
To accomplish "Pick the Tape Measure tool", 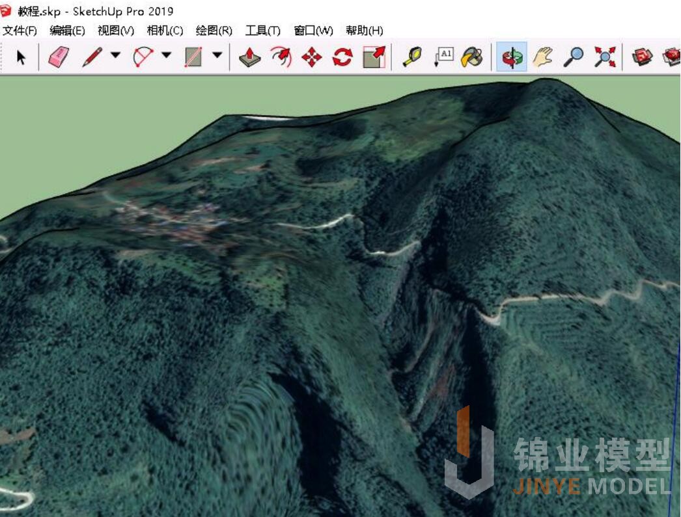I will [x=412, y=57].
